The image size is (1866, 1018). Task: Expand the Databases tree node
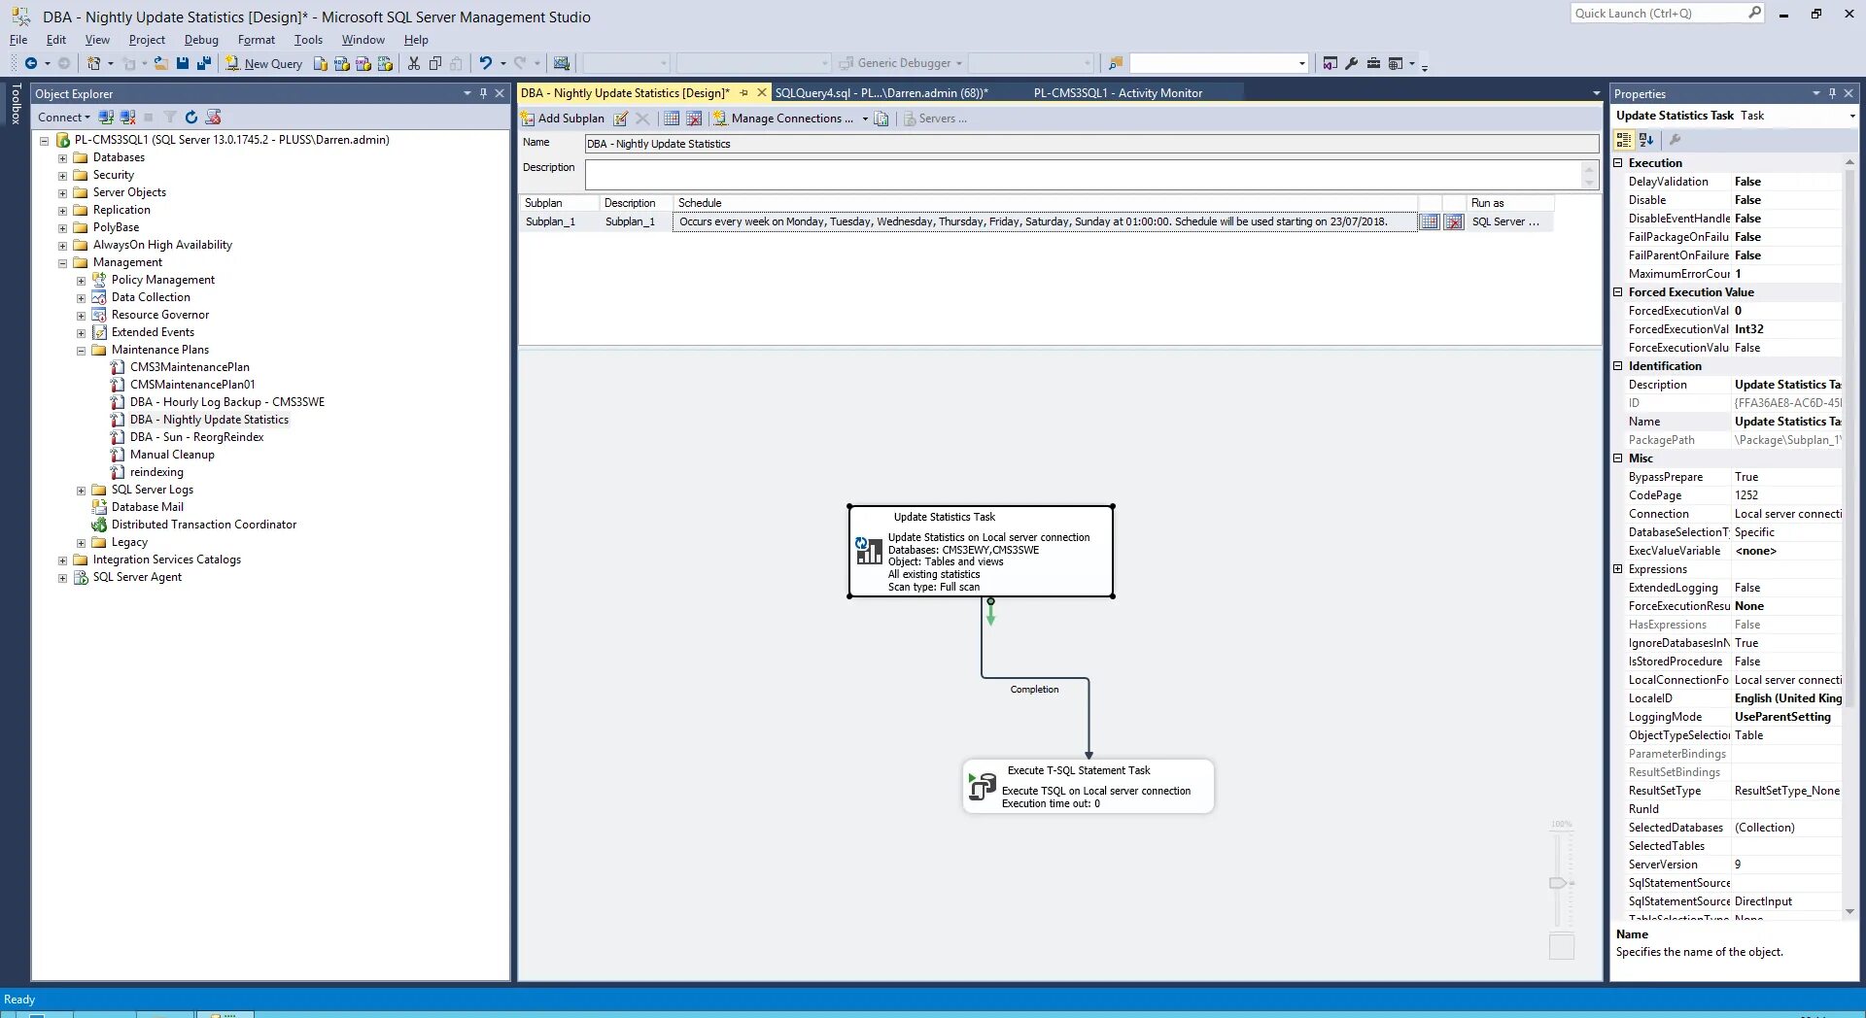(63, 158)
